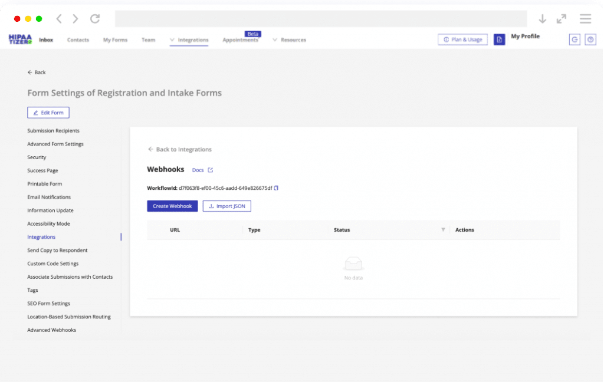Image resolution: width=604 pixels, height=382 pixels.
Task: Select Security in the settings sidebar
Action: pyautogui.click(x=37, y=157)
